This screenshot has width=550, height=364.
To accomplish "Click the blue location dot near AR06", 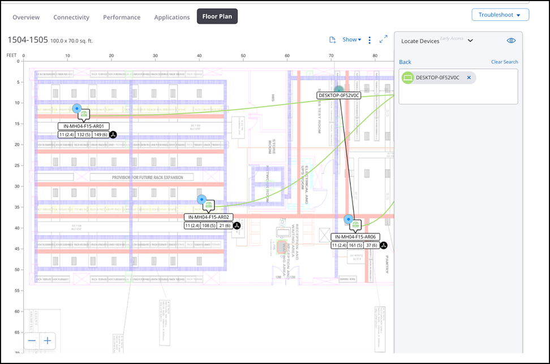I will [349, 219].
